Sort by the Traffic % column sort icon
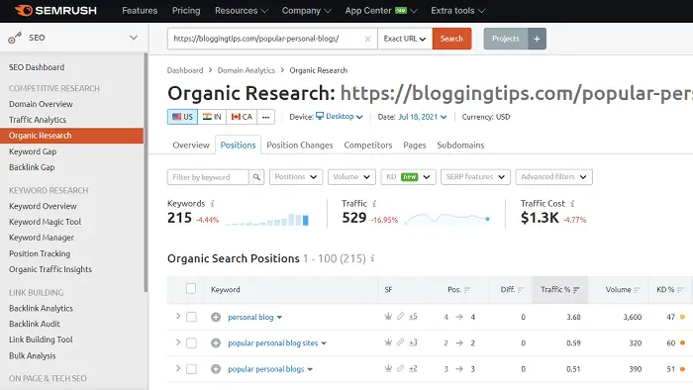Image resolution: width=693 pixels, height=390 pixels. coord(576,290)
